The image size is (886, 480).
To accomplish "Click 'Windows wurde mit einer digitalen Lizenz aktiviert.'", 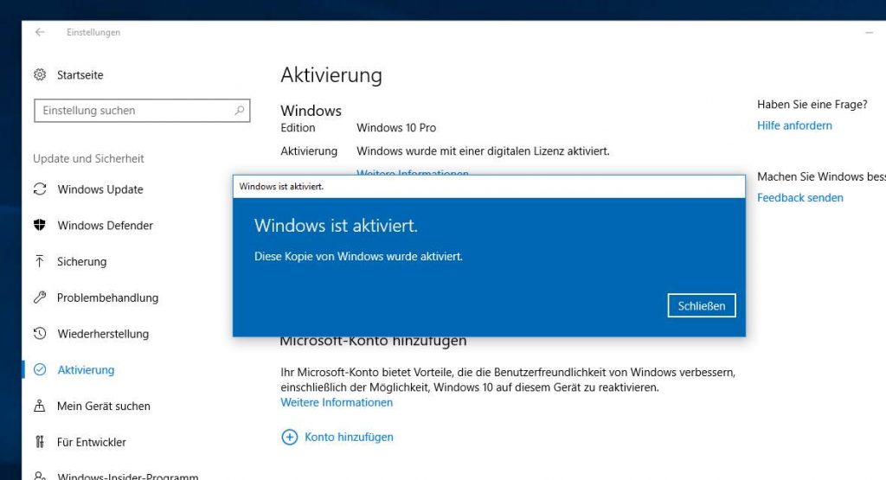I will click(x=483, y=151).
